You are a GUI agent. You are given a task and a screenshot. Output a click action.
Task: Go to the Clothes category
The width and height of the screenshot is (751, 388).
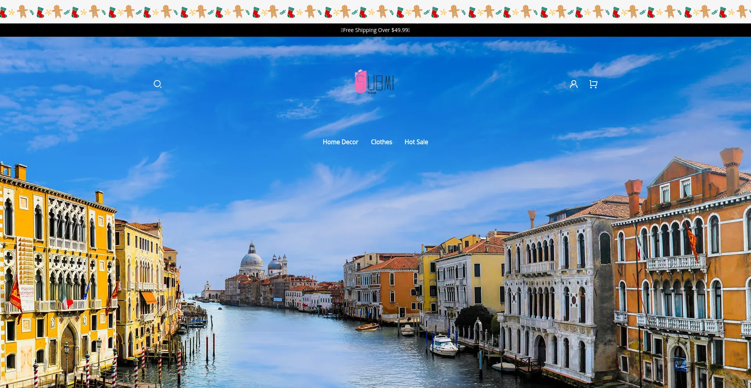(x=381, y=142)
